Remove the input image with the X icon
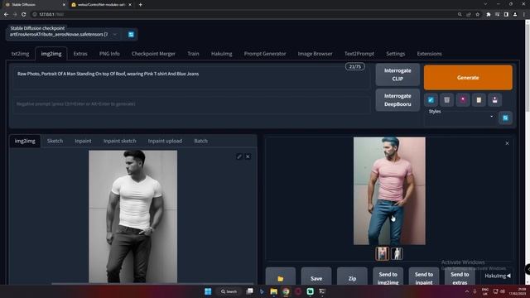Screen dimensions: 530x298 (248, 156)
